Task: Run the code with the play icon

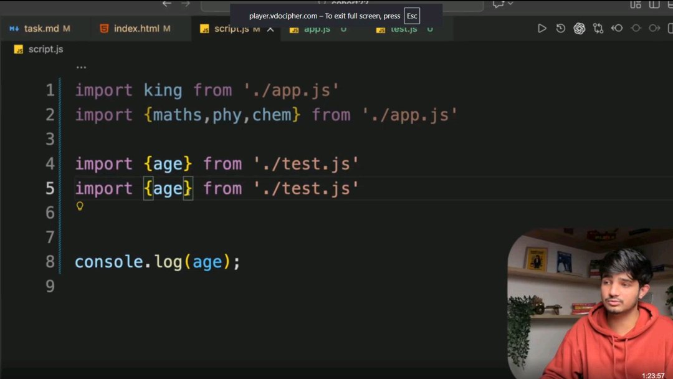Action: [542, 28]
